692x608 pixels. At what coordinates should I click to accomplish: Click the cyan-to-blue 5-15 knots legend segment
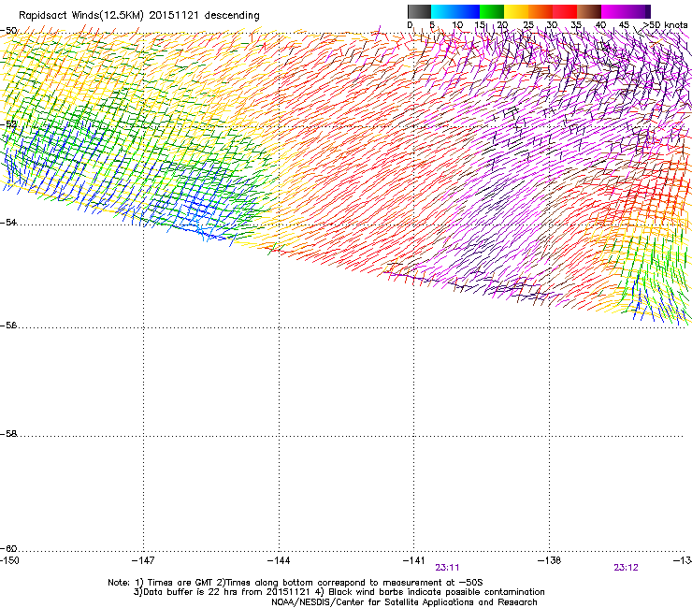tap(455, 11)
